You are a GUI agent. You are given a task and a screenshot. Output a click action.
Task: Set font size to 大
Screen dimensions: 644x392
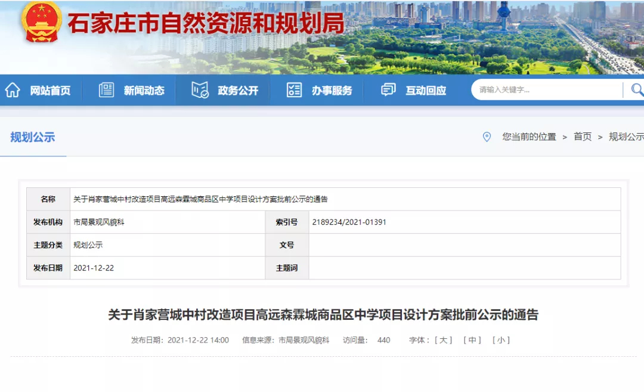coord(443,340)
